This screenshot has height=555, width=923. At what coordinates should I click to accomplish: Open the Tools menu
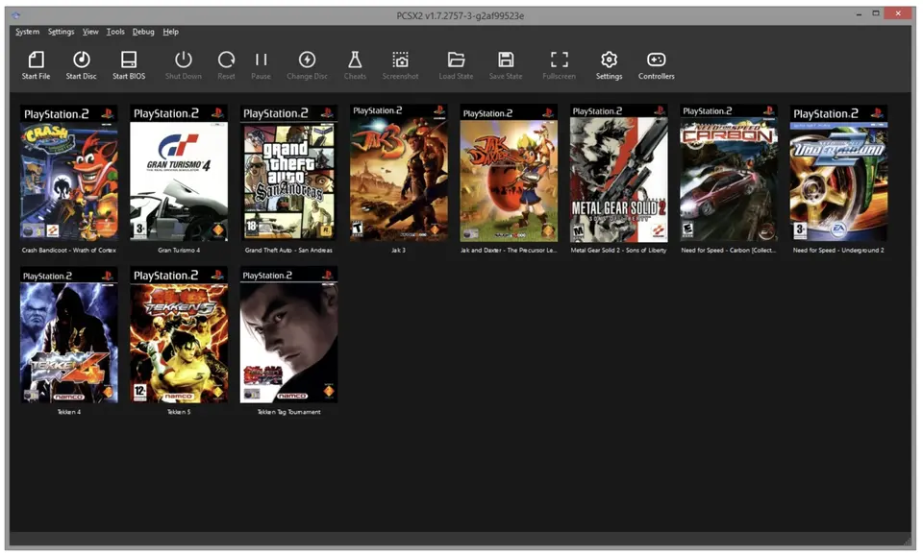pyautogui.click(x=115, y=32)
